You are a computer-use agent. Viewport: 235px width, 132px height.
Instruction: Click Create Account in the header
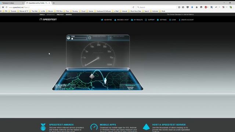186,20
